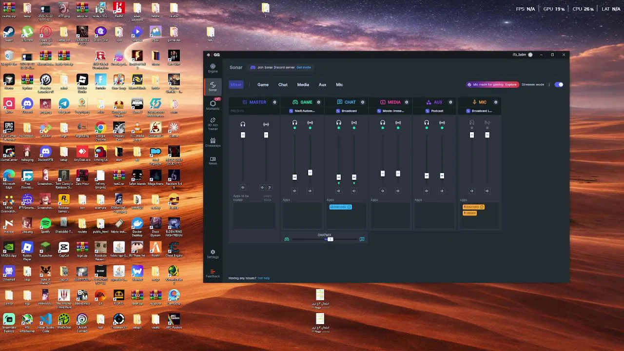Mute CHAT channel headphone output
This screenshot has height=351, width=624.
[x=338, y=191]
